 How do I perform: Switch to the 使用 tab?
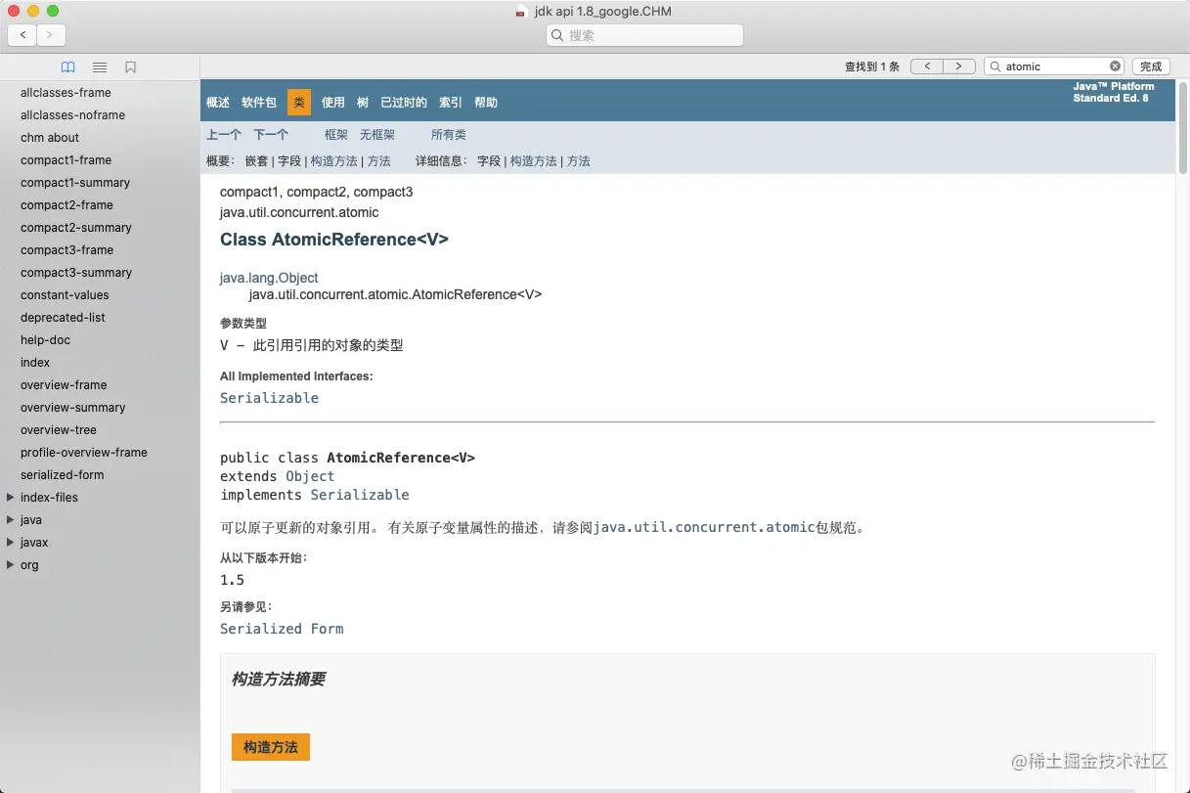pyautogui.click(x=332, y=102)
